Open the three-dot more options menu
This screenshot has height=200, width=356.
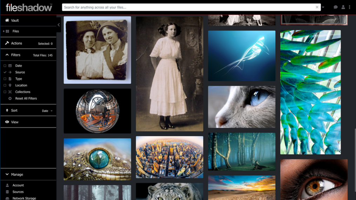pyautogui.click(x=350, y=7)
